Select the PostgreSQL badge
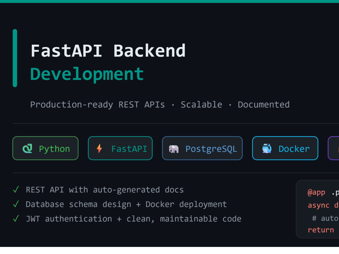Image resolution: width=339 pixels, height=254 pixels. click(202, 148)
